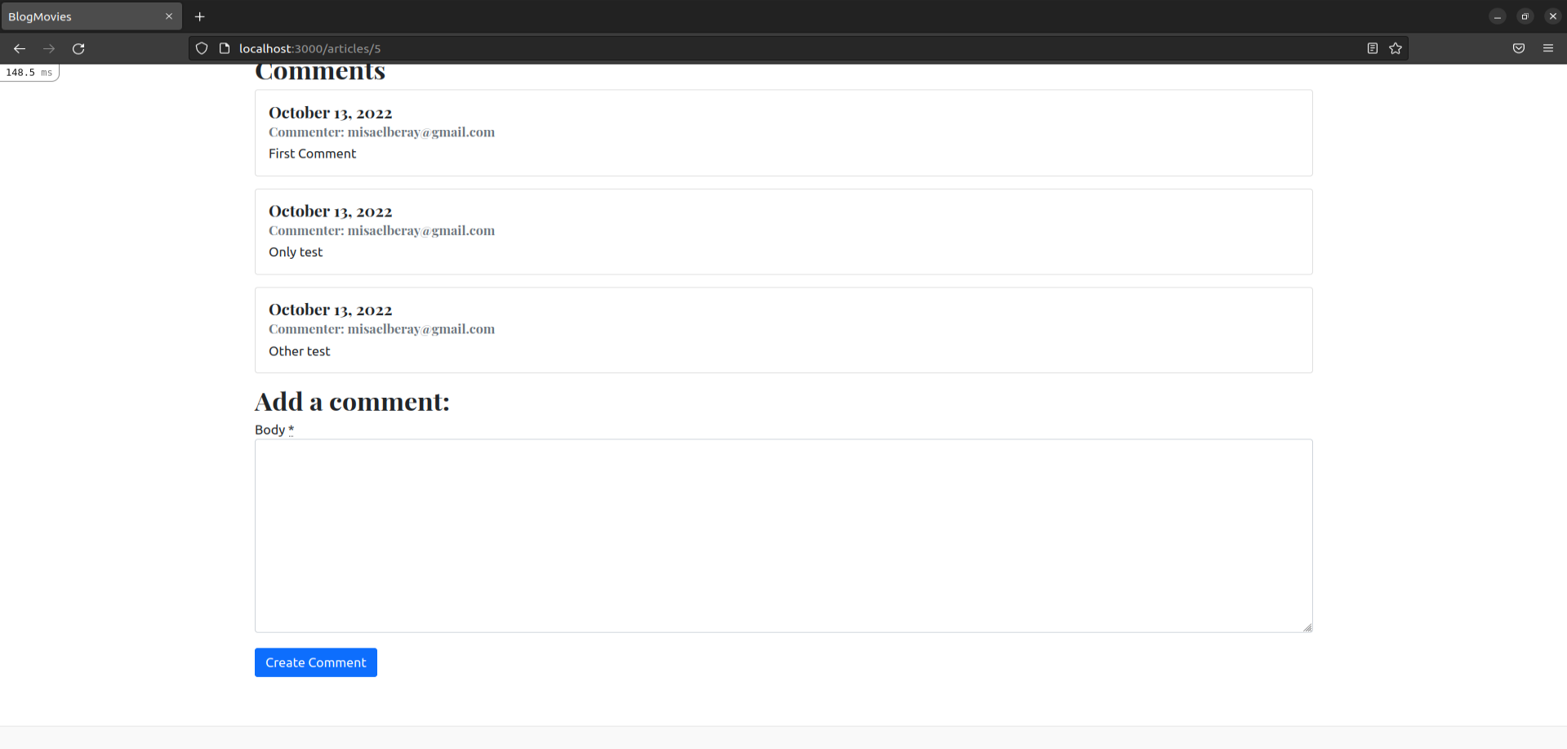Focus the comment Body text area

click(782, 535)
